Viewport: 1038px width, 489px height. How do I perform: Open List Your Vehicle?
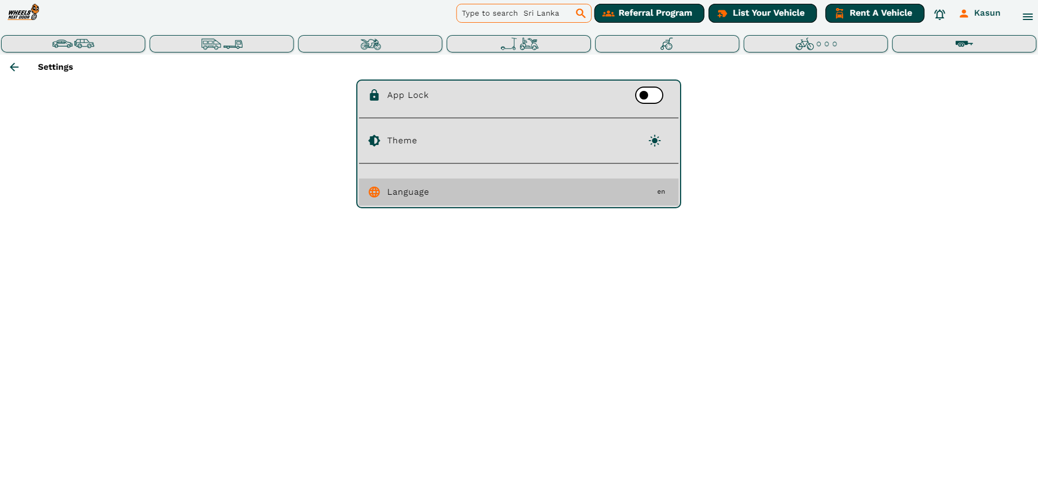click(762, 13)
